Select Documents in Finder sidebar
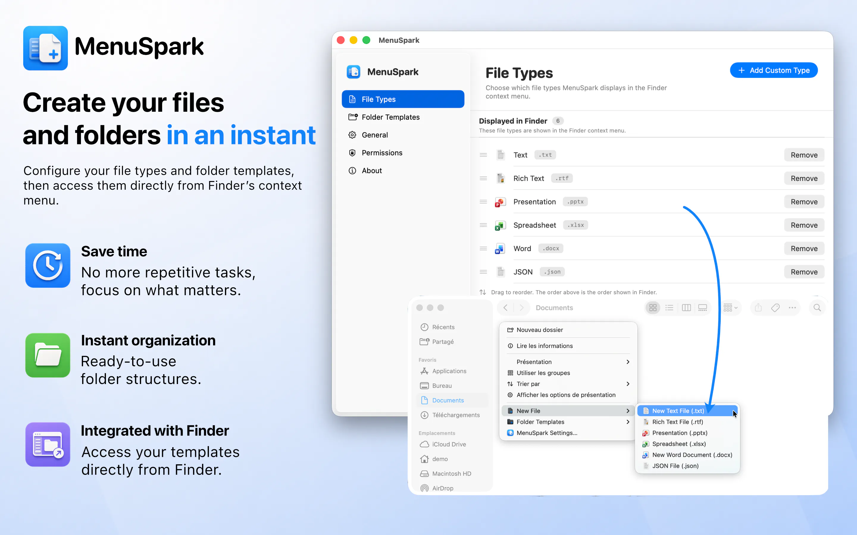The height and width of the screenshot is (535, 857). [452, 400]
